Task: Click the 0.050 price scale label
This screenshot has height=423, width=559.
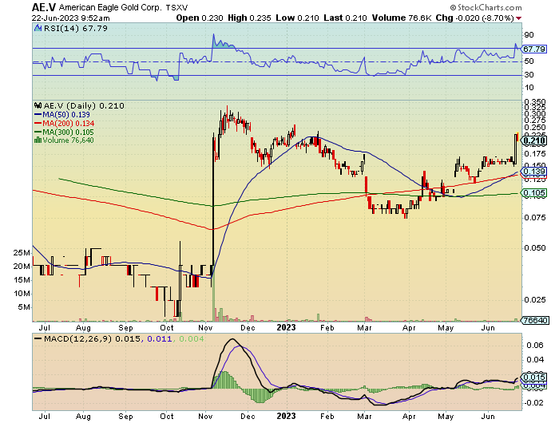Action: coord(535,247)
